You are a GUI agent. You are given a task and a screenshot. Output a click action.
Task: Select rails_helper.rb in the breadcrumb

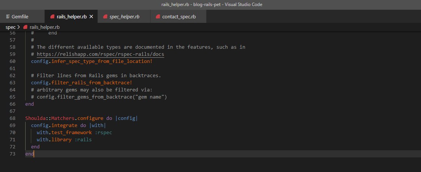click(x=44, y=27)
